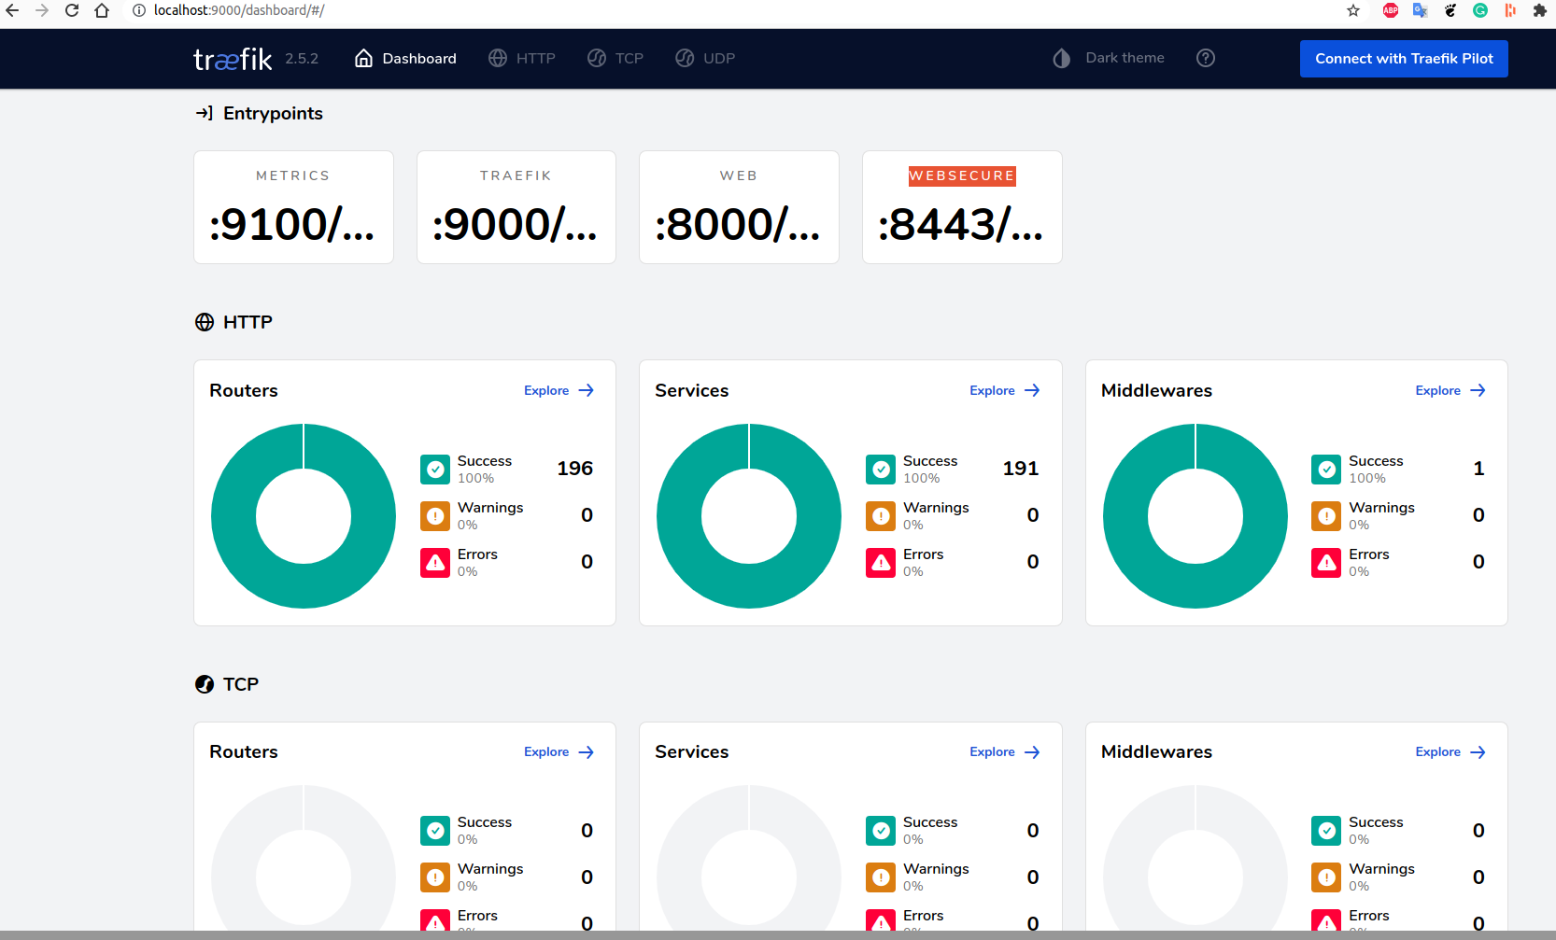Click the TCP icon in the navigation bar
The image size is (1556, 940).
(596, 57)
